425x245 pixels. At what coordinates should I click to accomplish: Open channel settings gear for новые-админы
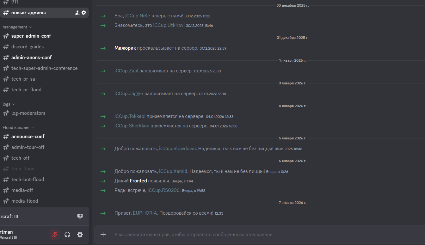point(84,13)
